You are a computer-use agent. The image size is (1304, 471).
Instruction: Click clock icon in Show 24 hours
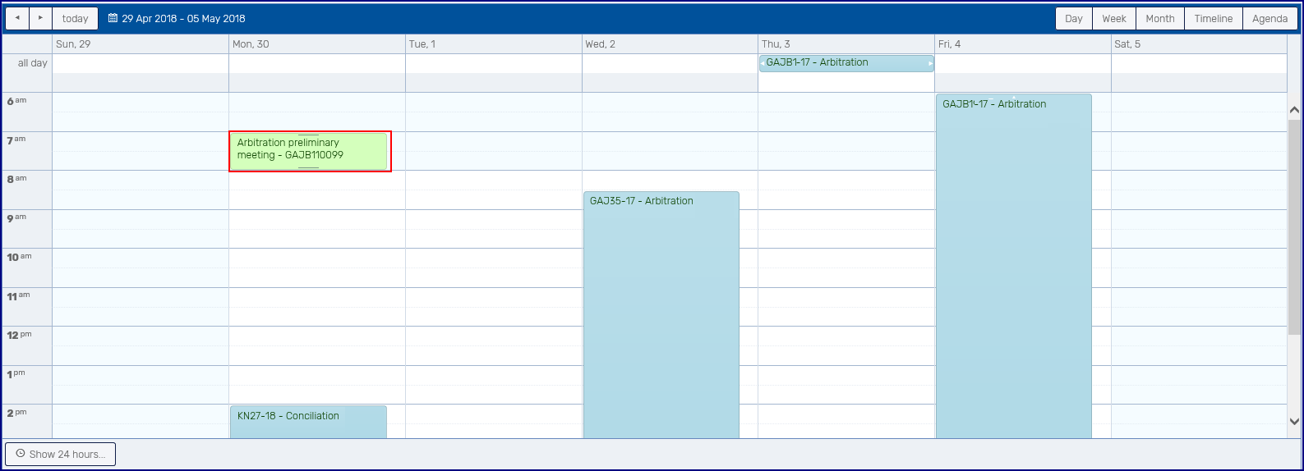tap(21, 454)
